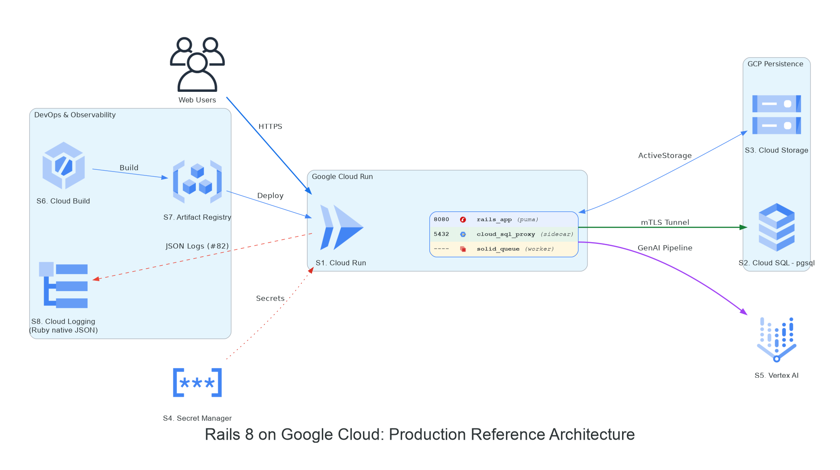Click the red rails_app puma icon
Screen dimensions: 840x470
[x=463, y=220]
